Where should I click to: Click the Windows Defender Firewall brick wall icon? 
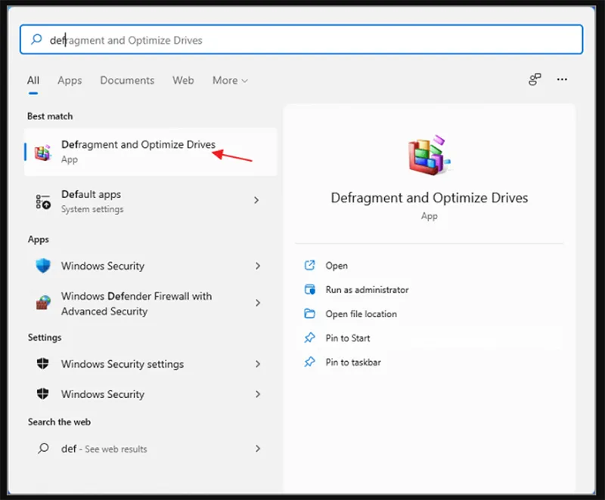43,303
